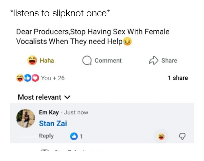Click Reply under Em Kay's comment
204x161 pixels.
[46, 136]
